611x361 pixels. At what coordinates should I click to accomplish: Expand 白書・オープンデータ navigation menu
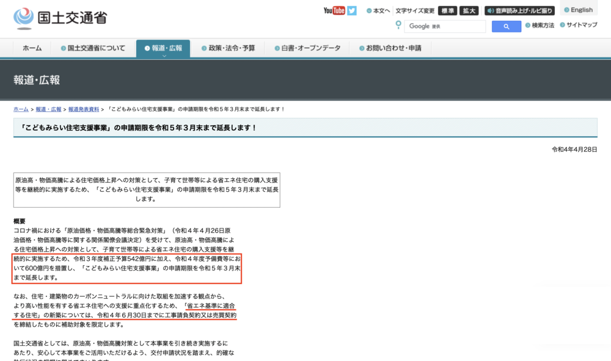307,48
